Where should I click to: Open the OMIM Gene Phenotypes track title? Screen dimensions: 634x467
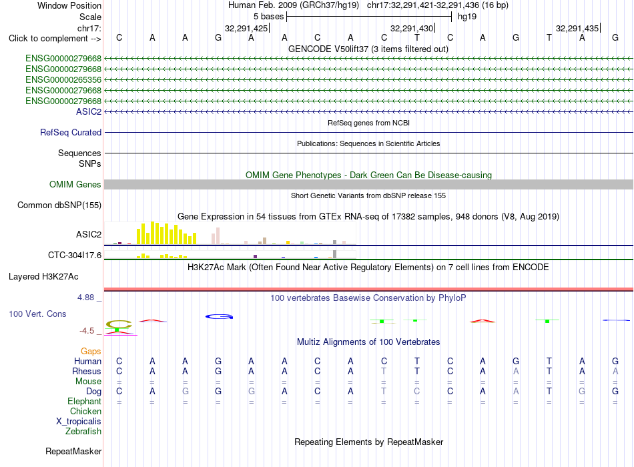click(368, 175)
